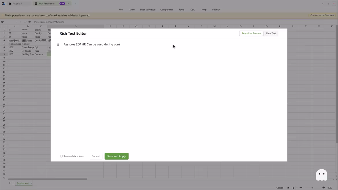Viewport: 338px width, 190px height.
Task: Open the sheet list icon
Action: pos(13,183)
